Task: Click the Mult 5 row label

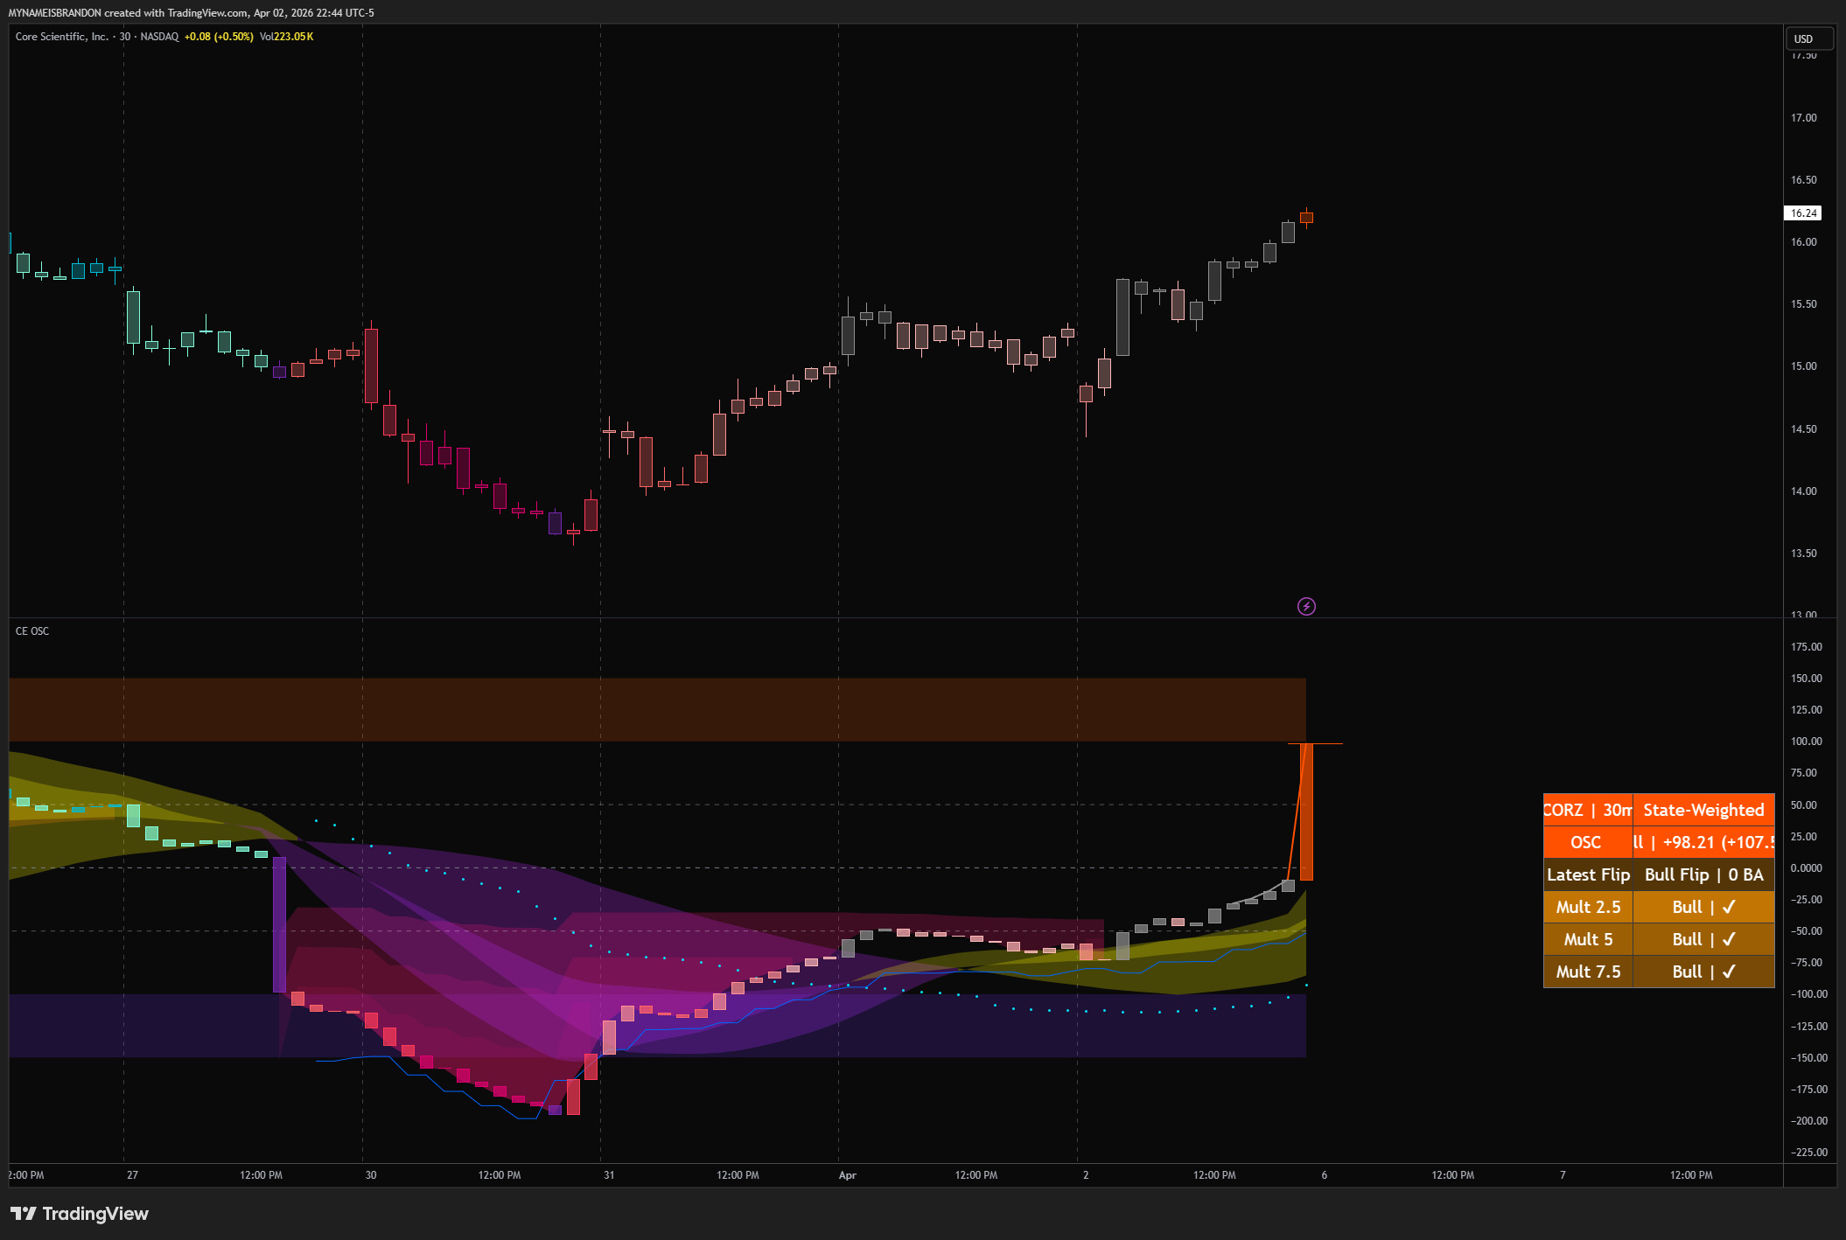Action: [1588, 939]
